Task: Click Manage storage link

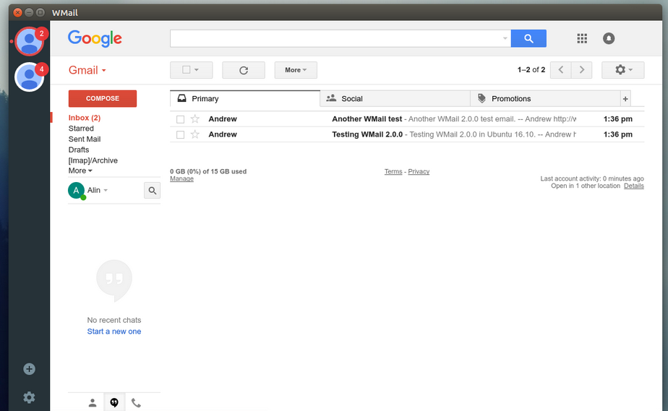Action: [x=181, y=178]
